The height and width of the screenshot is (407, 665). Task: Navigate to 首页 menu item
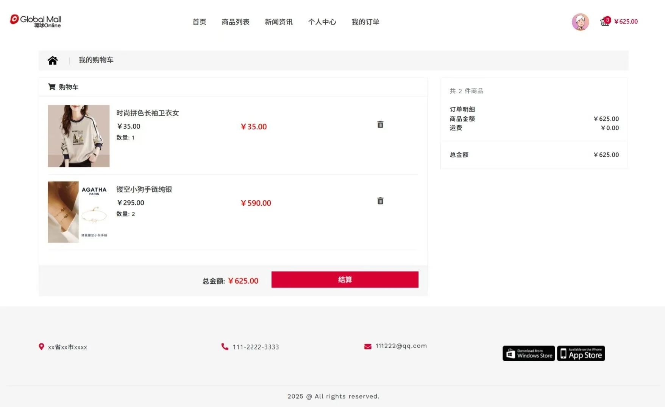(199, 22)
